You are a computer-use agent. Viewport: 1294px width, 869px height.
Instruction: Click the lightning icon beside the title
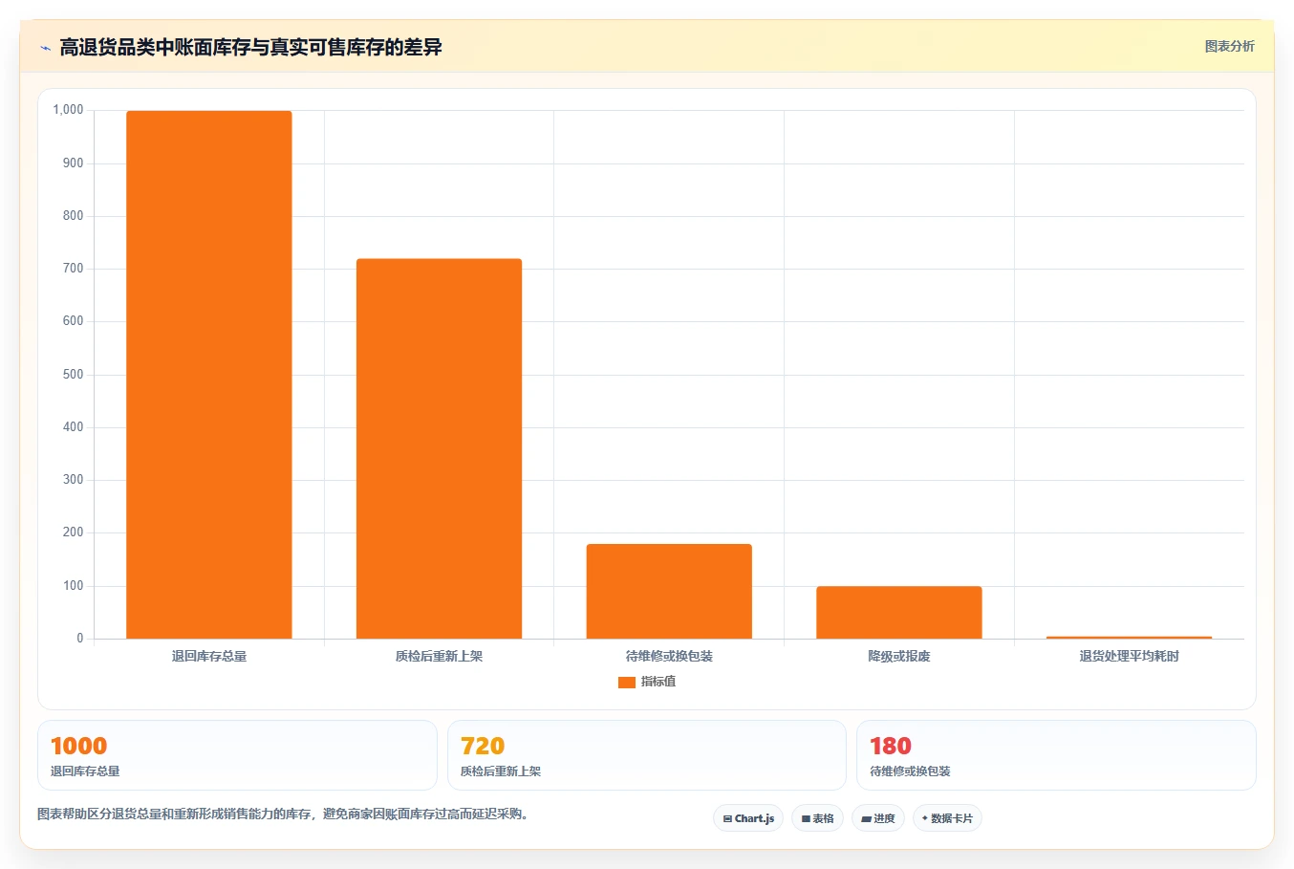click(45, 48)
